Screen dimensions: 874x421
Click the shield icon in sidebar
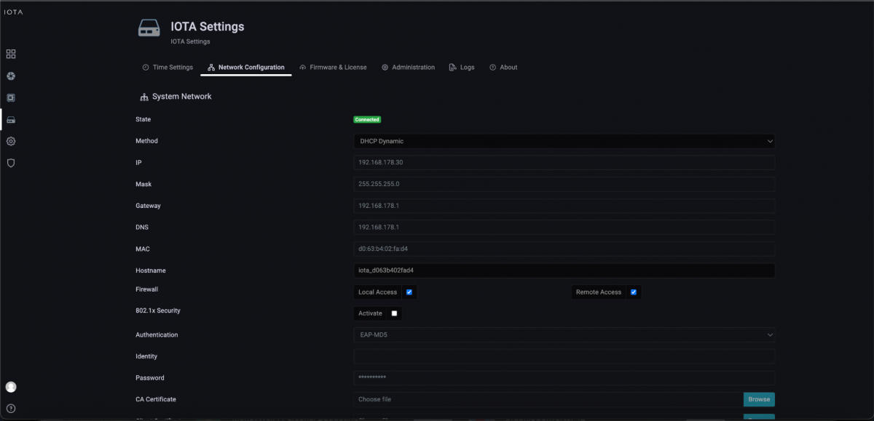coord(11,163)
